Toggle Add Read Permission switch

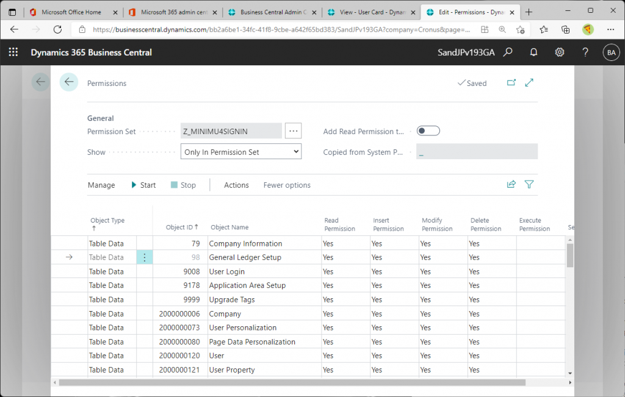(428, 131)
